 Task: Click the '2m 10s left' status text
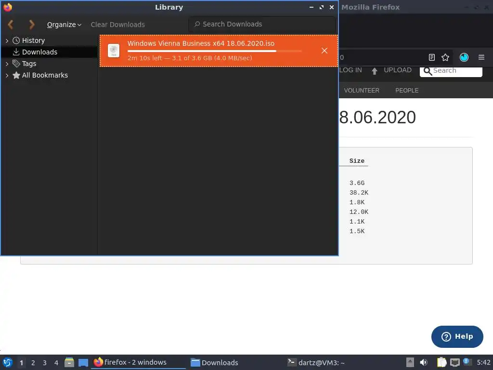(x=190, y=58)
